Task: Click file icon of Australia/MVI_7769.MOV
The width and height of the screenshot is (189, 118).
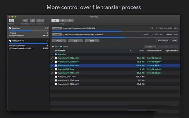Action: pos(56,66)
